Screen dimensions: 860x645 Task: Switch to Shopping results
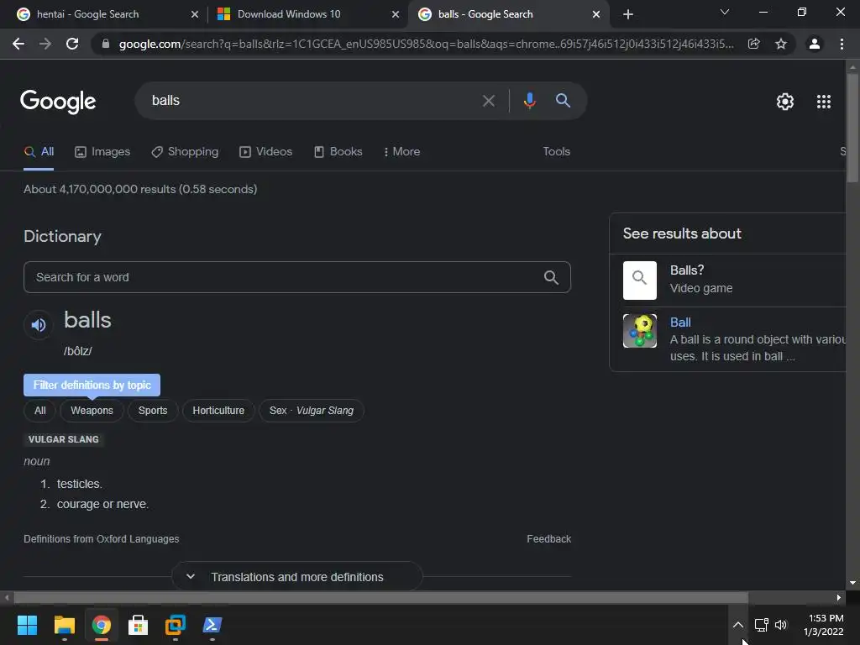click(x=185, y=152)
